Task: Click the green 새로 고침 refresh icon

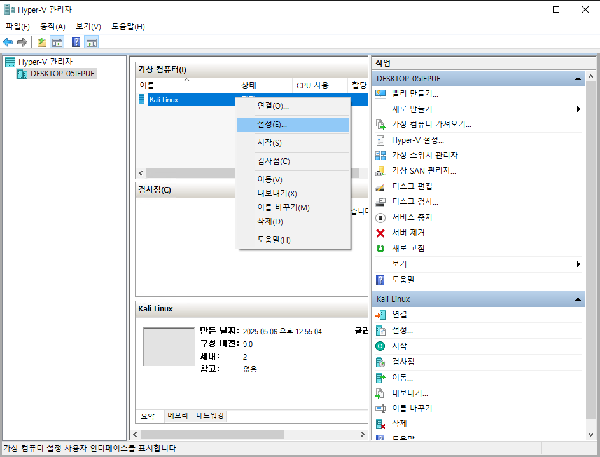Action: 380,249
